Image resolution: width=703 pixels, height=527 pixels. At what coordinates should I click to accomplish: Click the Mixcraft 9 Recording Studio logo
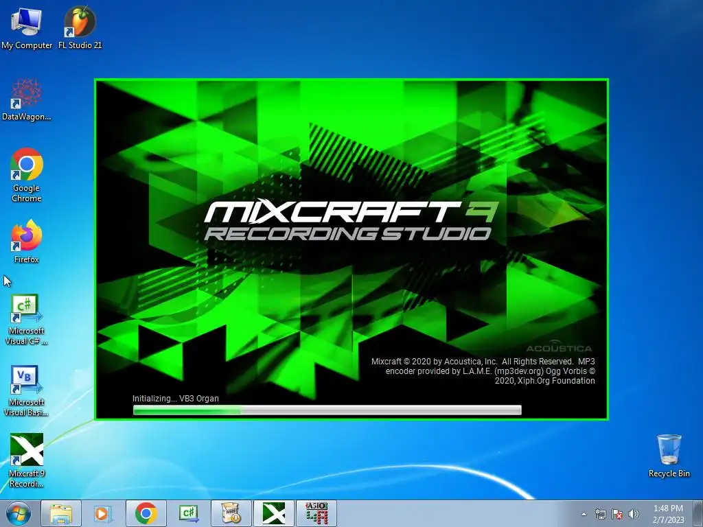[351, 220]
